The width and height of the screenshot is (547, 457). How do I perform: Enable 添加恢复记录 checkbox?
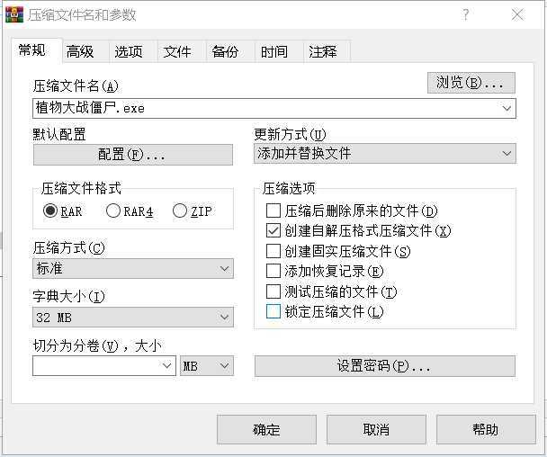tap(274, 271)
